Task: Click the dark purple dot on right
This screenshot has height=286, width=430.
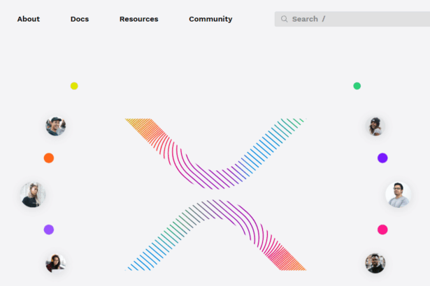Action: [382, 158]
